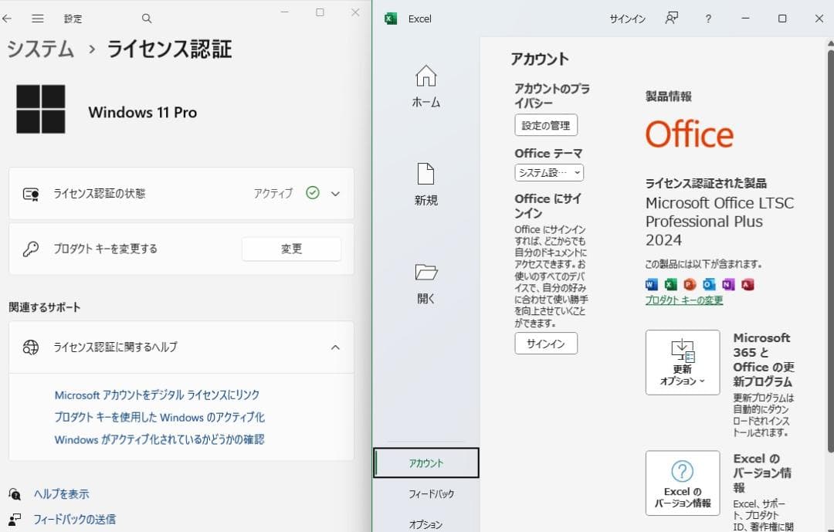This screenshot has height=532, width=834.
Task: Open Microsoft アカウントをデジタル ライセンスにリンク link
Action: 157,395
